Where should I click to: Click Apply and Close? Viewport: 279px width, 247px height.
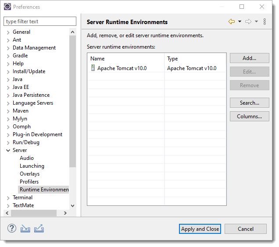pyautogui.click(x=200, y=229)
